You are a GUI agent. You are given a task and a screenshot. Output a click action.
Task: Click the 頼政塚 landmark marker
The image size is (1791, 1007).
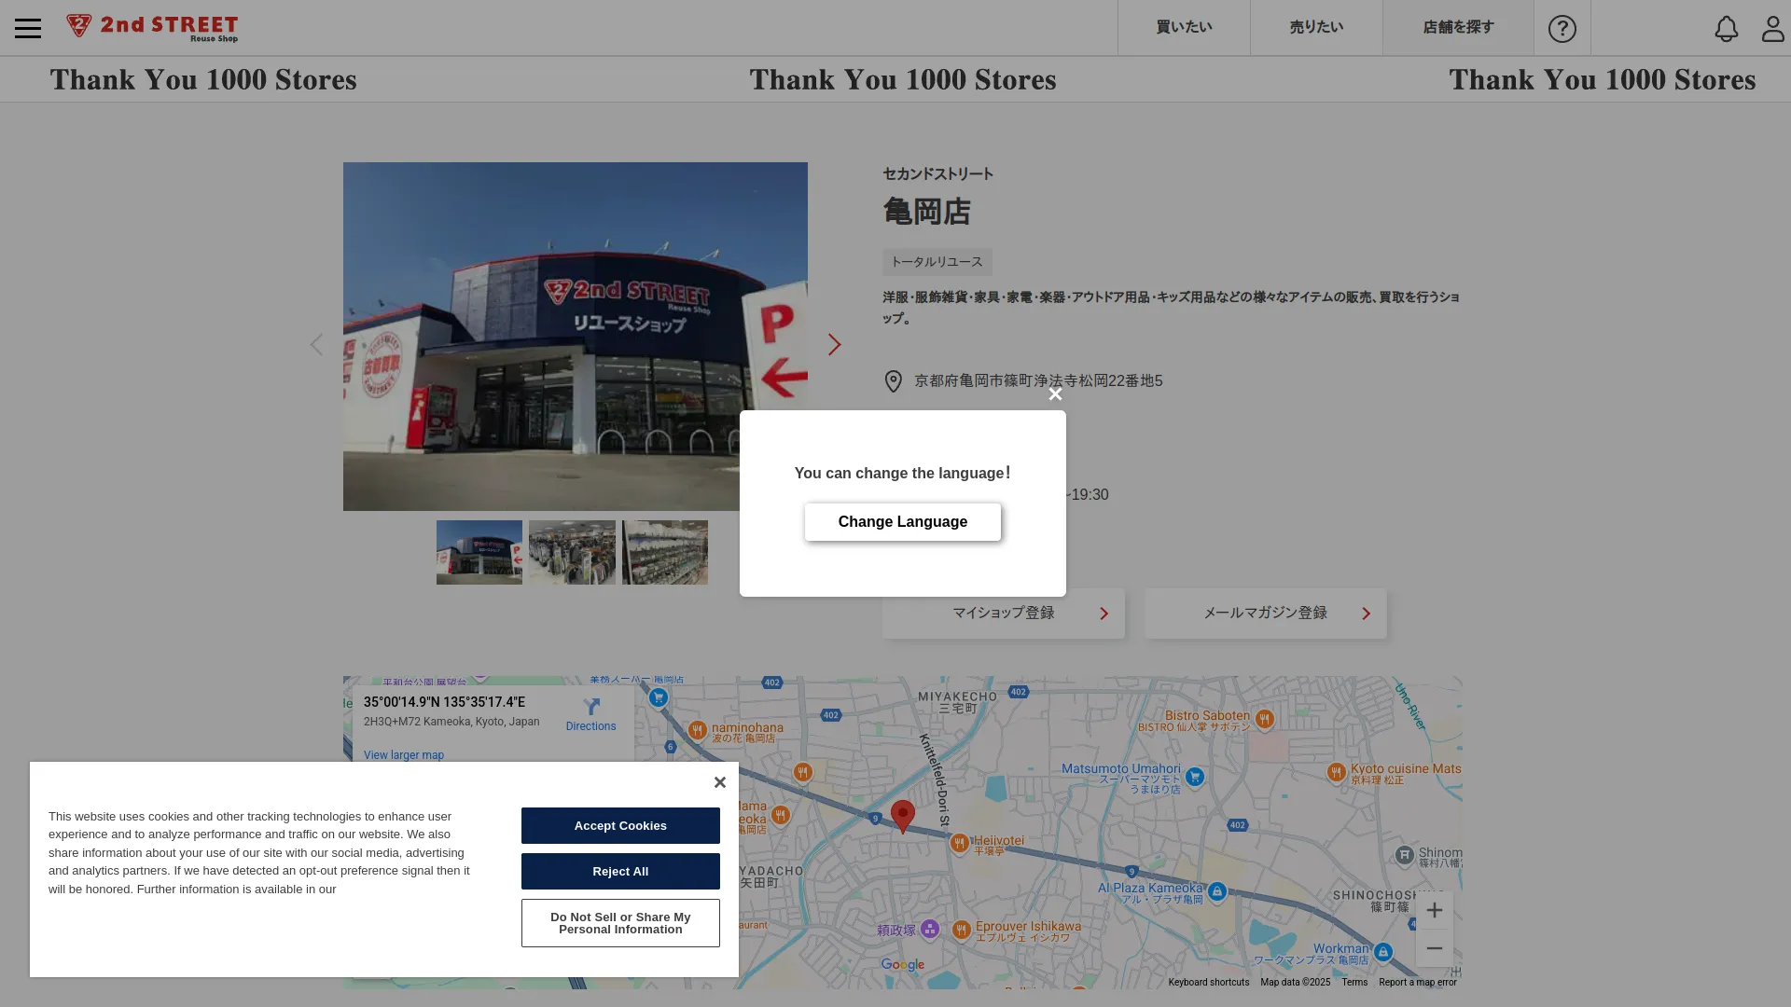click(930, 929)
